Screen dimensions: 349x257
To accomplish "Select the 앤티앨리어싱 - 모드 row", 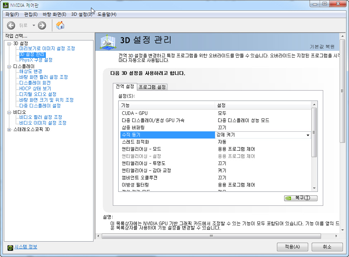I will pyautogui.click(x=215, y=149).
